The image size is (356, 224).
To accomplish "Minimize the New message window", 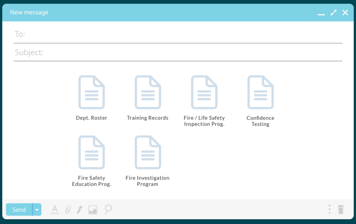I will [321, 14].
